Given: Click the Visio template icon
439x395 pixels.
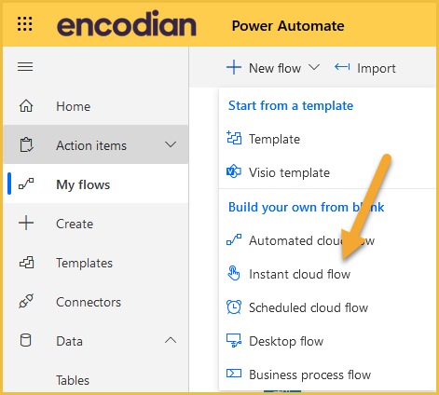Looking at the screenshot, I should (234, 171).
